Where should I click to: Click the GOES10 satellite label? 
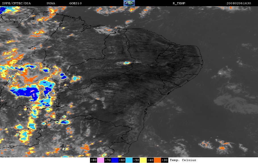[x=75, y=3]
